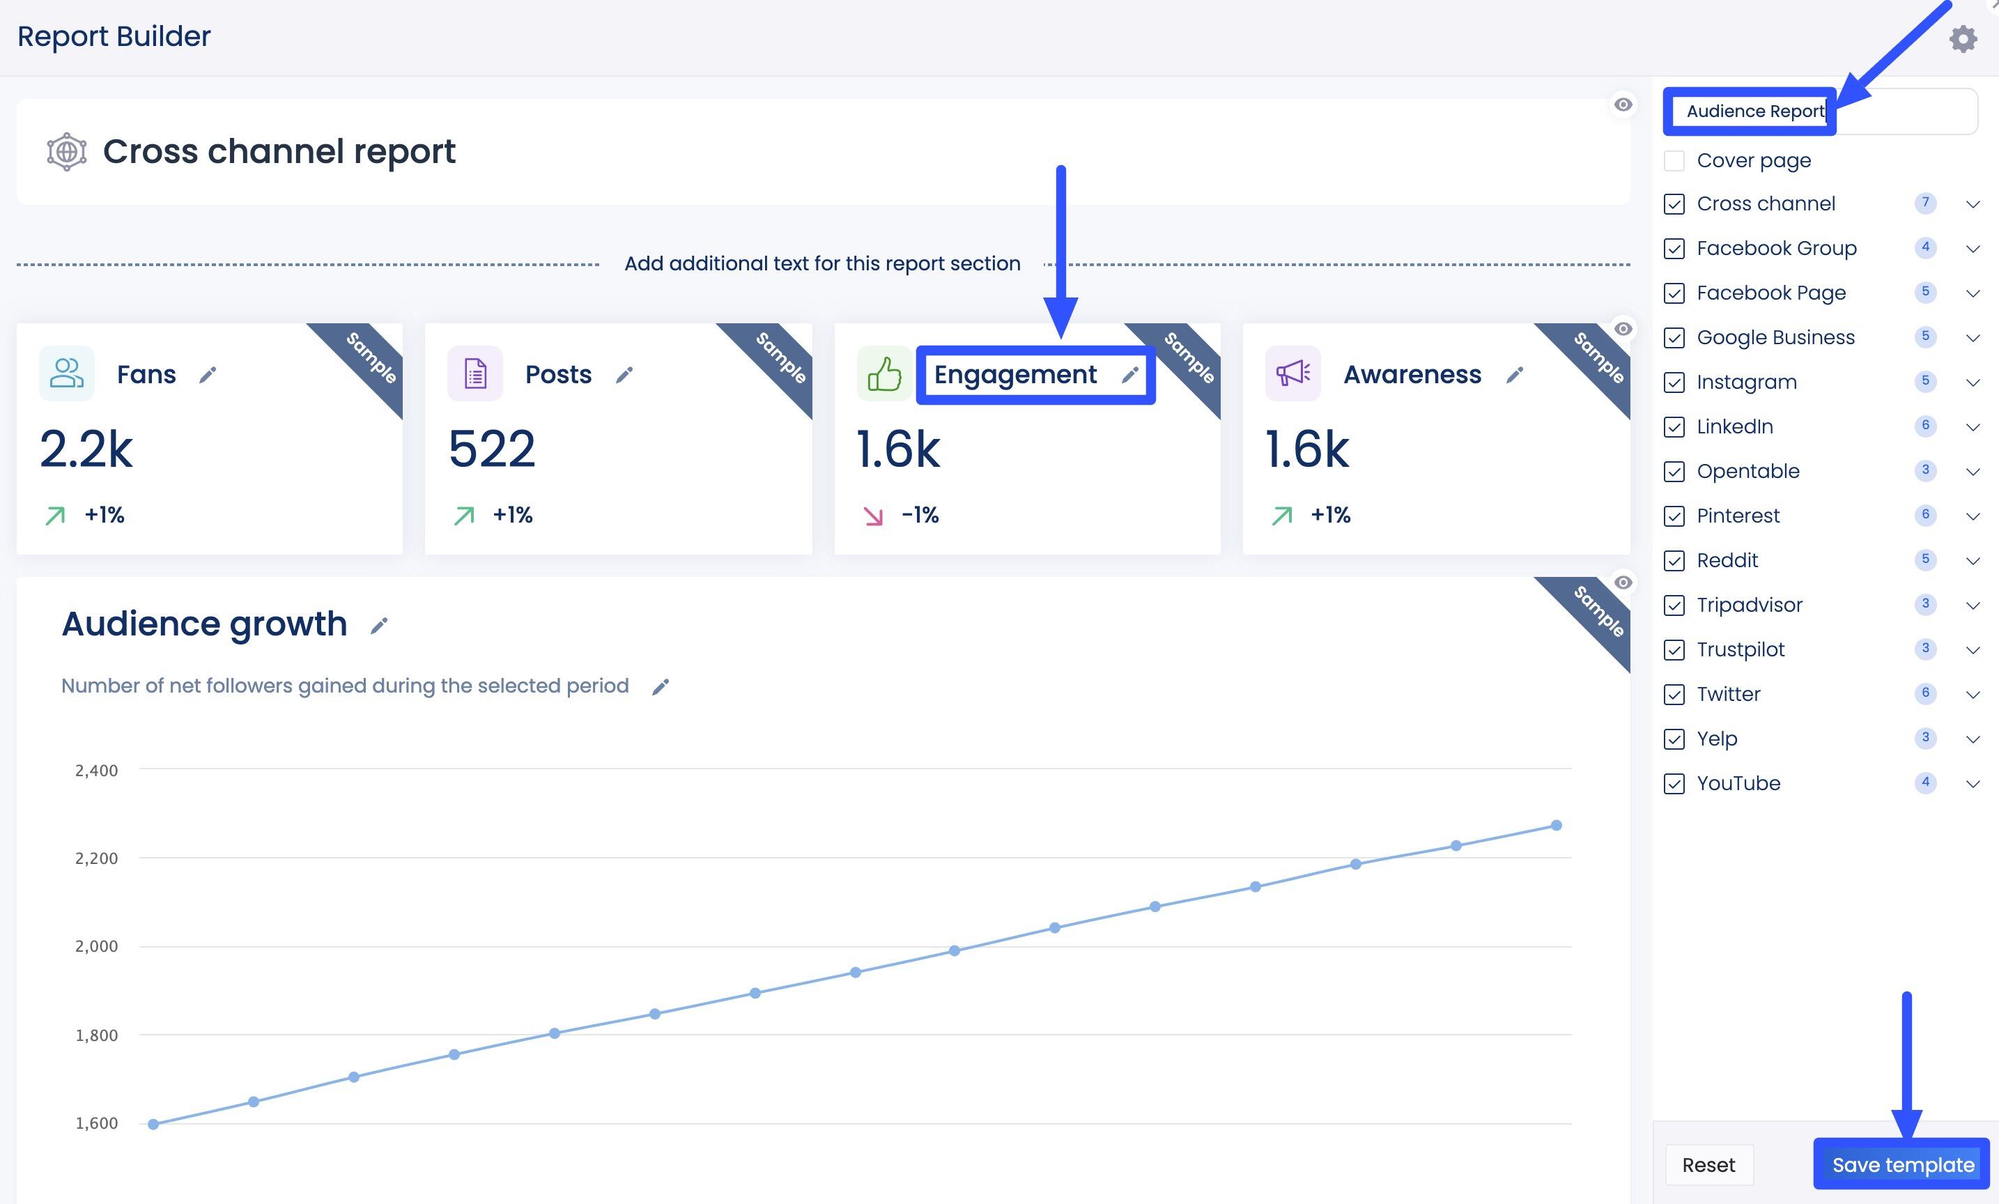Click the globe icon next to Cross channel report
This screenshot has width=1999, height=1204.
(65, 152)
